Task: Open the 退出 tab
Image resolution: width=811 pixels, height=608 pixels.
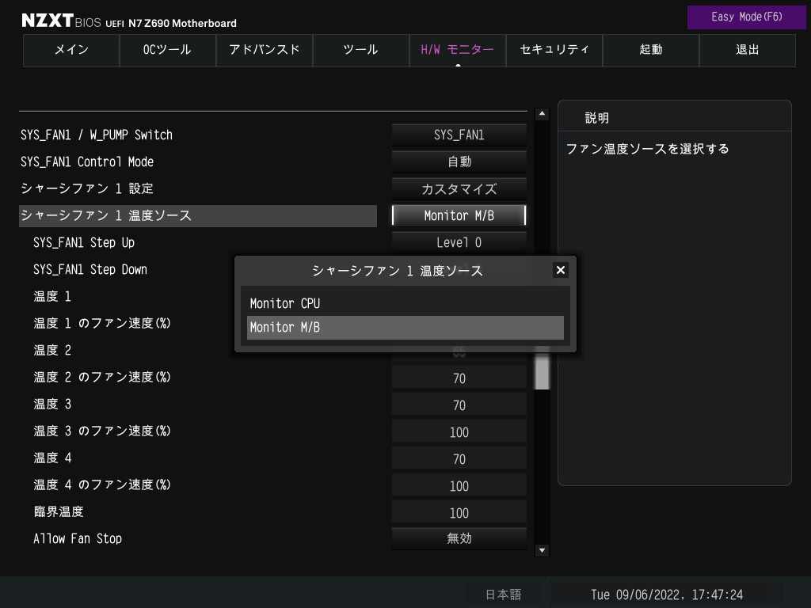Action: tap(748, 50)
